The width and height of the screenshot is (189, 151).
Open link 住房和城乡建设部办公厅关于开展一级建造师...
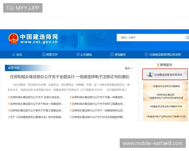pos(98,97)
